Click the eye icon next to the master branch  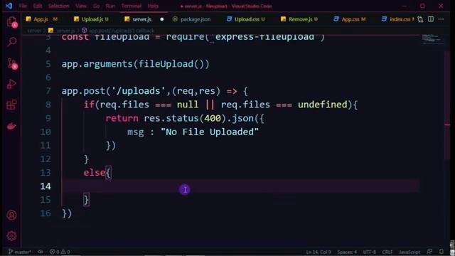pyautogui.click(x=41, y=252)
